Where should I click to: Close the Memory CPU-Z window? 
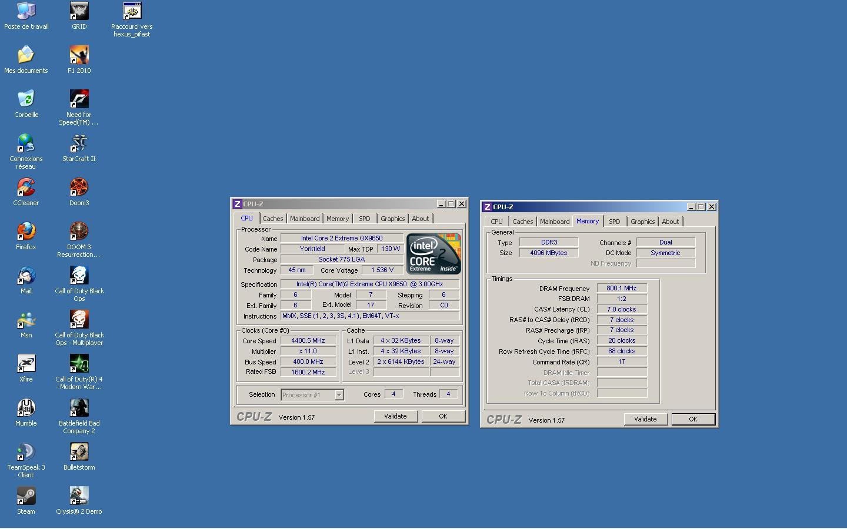pos(712,207)
